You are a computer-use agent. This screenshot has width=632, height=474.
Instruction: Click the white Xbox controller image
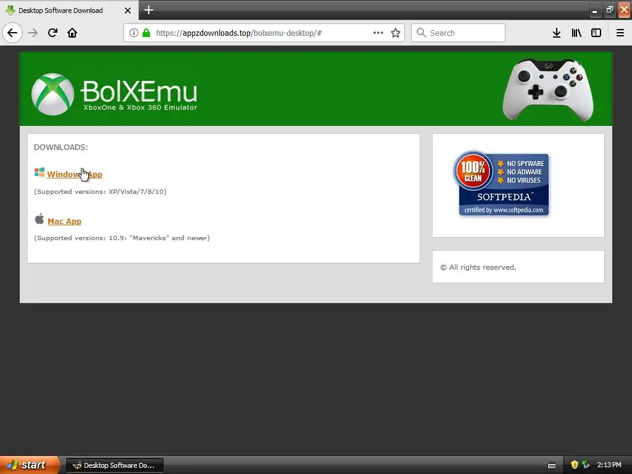click(548, 89)
